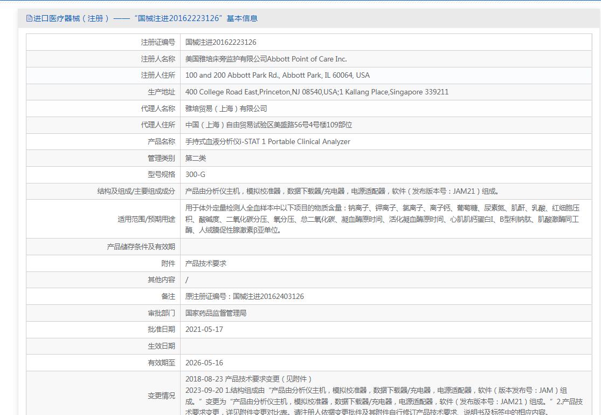Click the empty storage conditions and validity cell
The image size is (601, 415).
[x=385, y=247]
